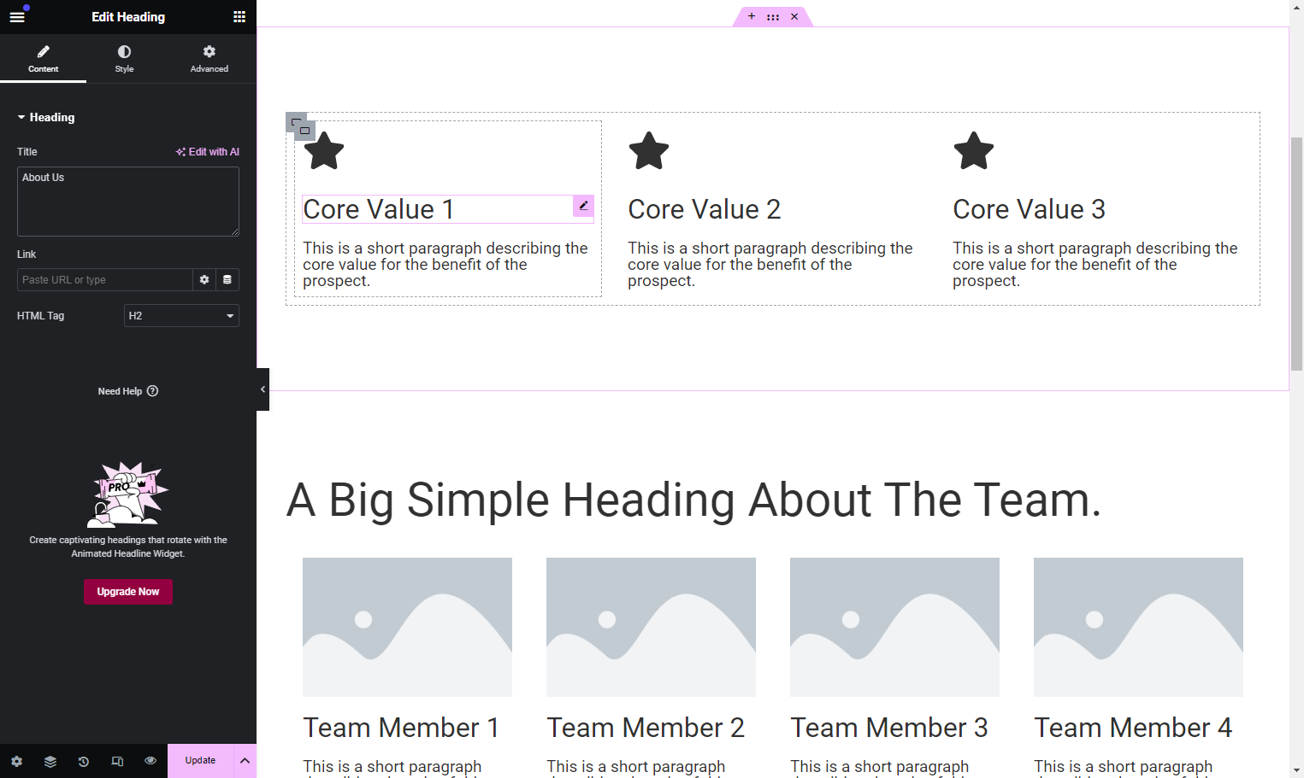The image size is (1304, 778).
Task: Open link options gear icon
Action: 204,280
